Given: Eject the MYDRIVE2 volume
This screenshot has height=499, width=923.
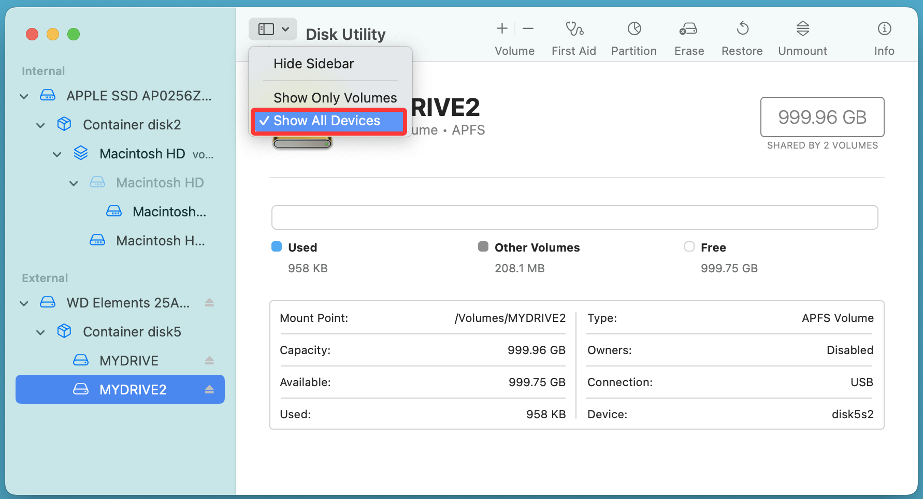Looking at the screenshot, I should (210, 389).
